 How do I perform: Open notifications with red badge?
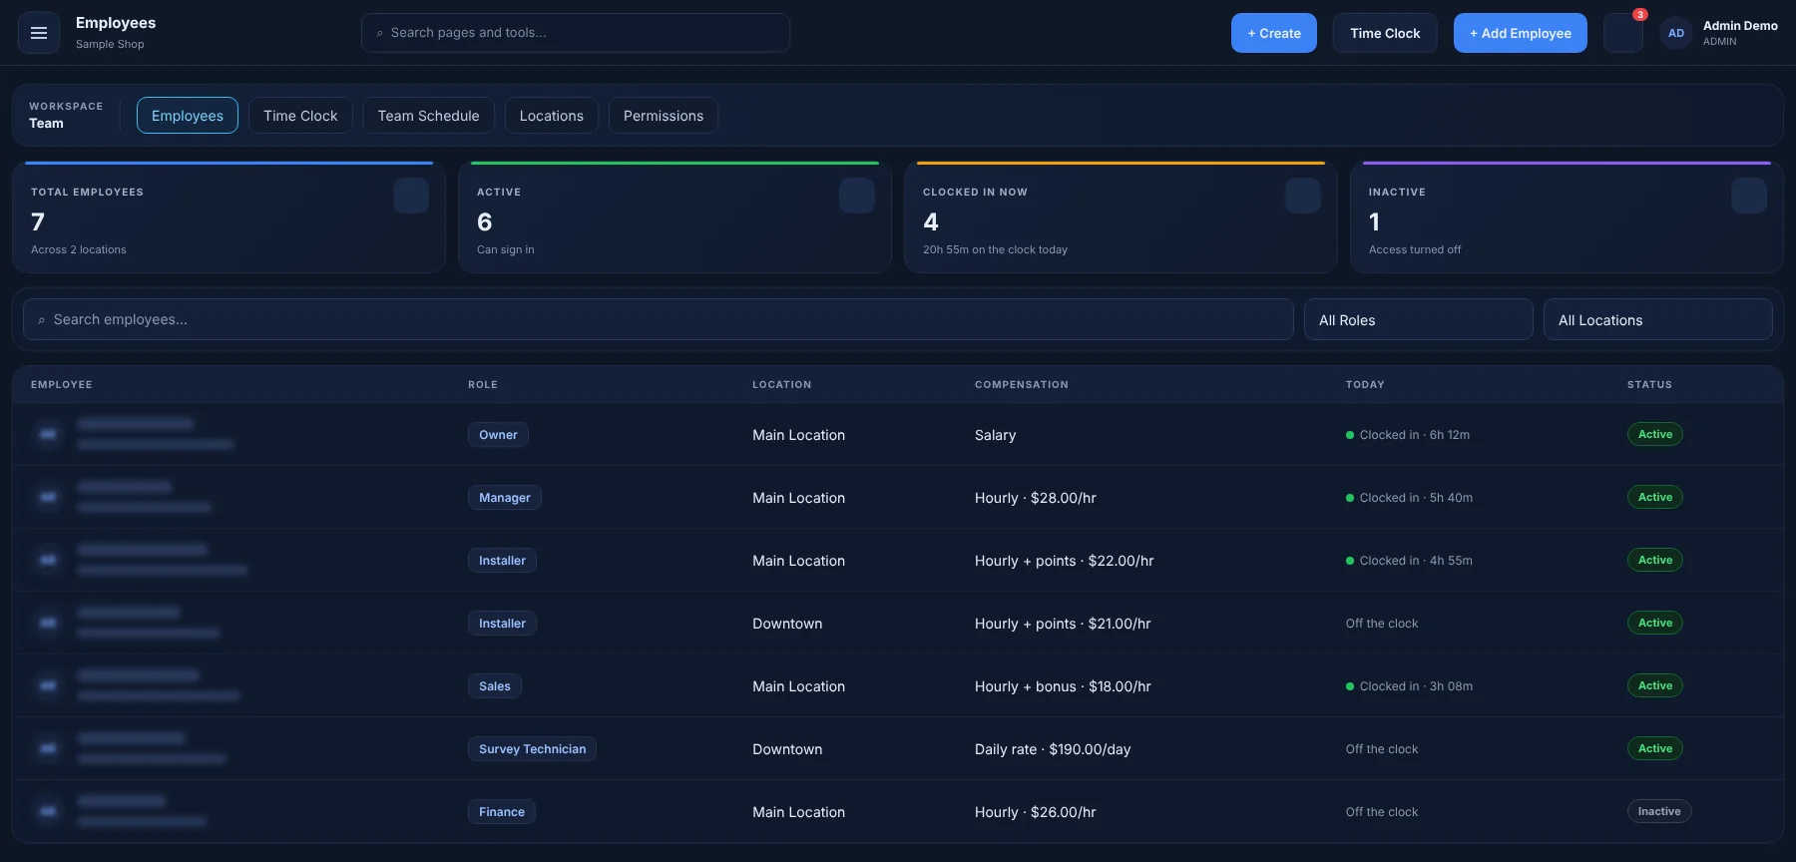tap(1623, 33)
